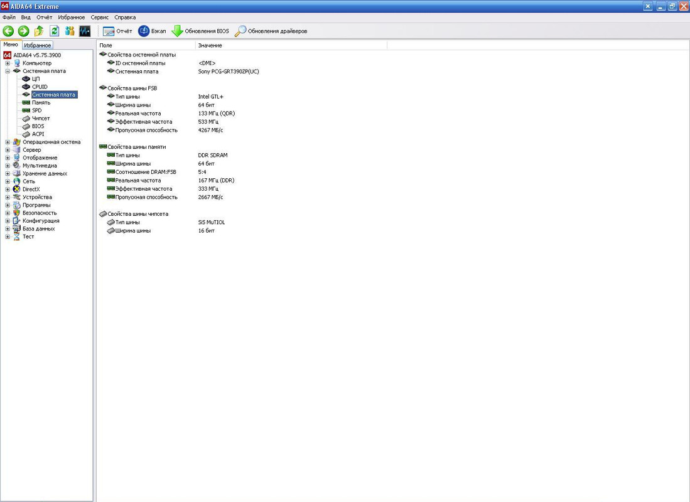The image size is (690, 502).
Task: Expand the Хранение данных tree node
Action: [8, 174]
